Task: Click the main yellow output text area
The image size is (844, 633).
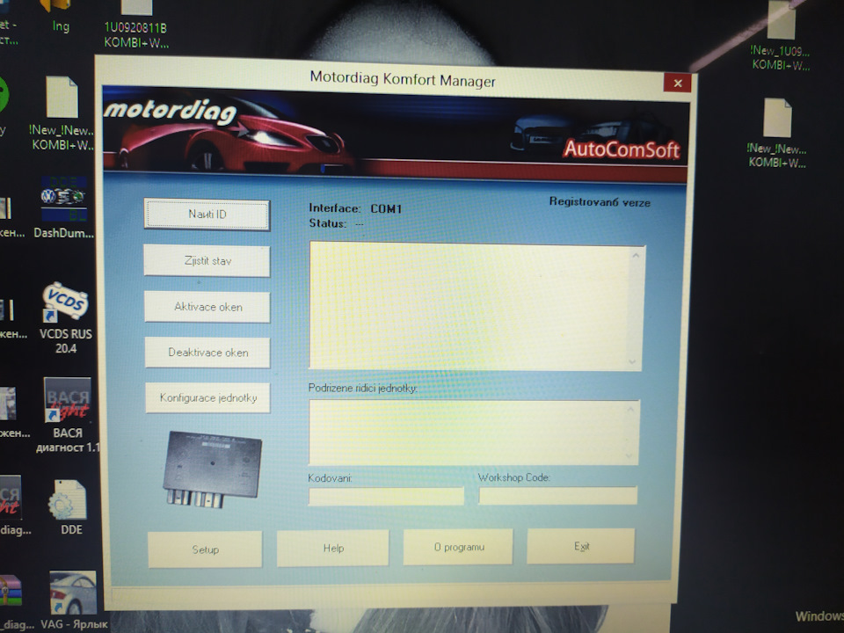Action: (477, 306)
